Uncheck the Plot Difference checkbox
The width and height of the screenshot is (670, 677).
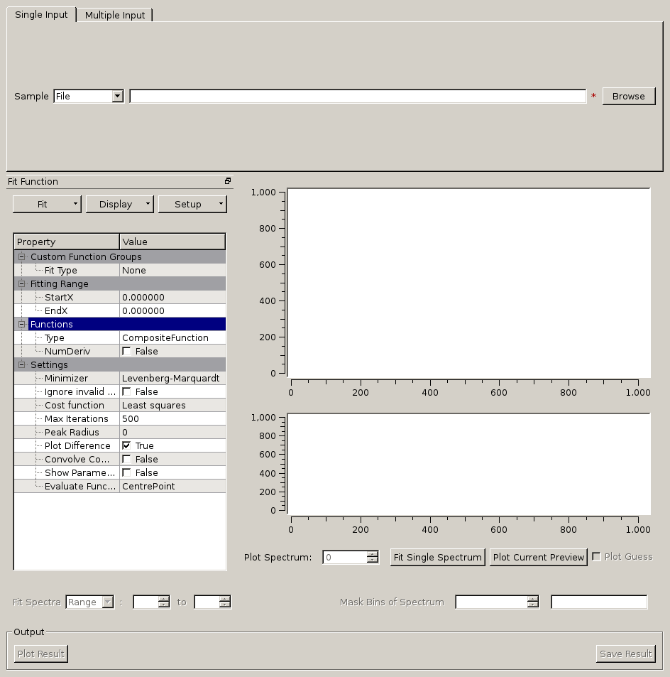tap(126, 446)
